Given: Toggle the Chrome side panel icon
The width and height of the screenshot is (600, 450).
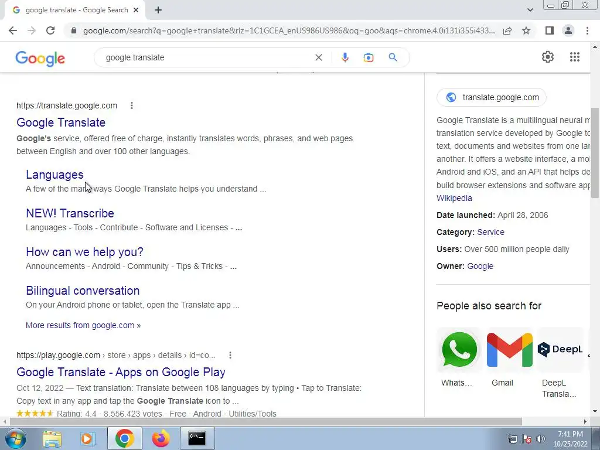Looking at the screenshot, I should pos(550,30).
